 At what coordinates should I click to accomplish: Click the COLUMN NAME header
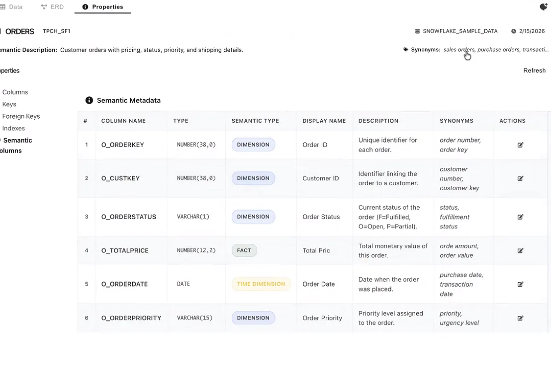123,121
